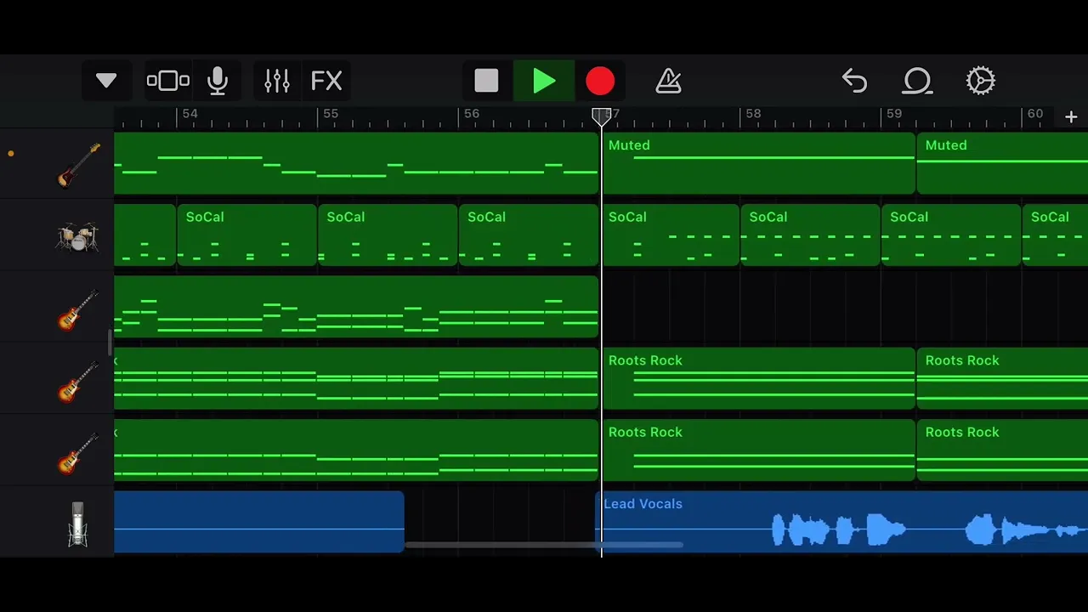This screenshot has width=1088, height=612.
Task: Start playback with green play button
Action: (x=544, y=81)
